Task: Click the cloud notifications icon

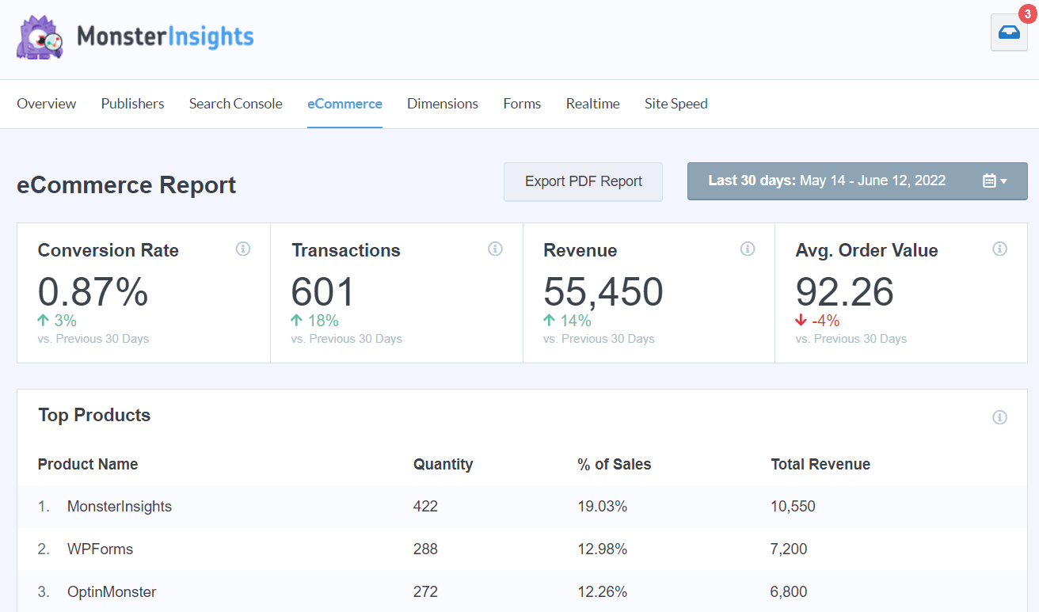Action: [x=1008, y=32]
